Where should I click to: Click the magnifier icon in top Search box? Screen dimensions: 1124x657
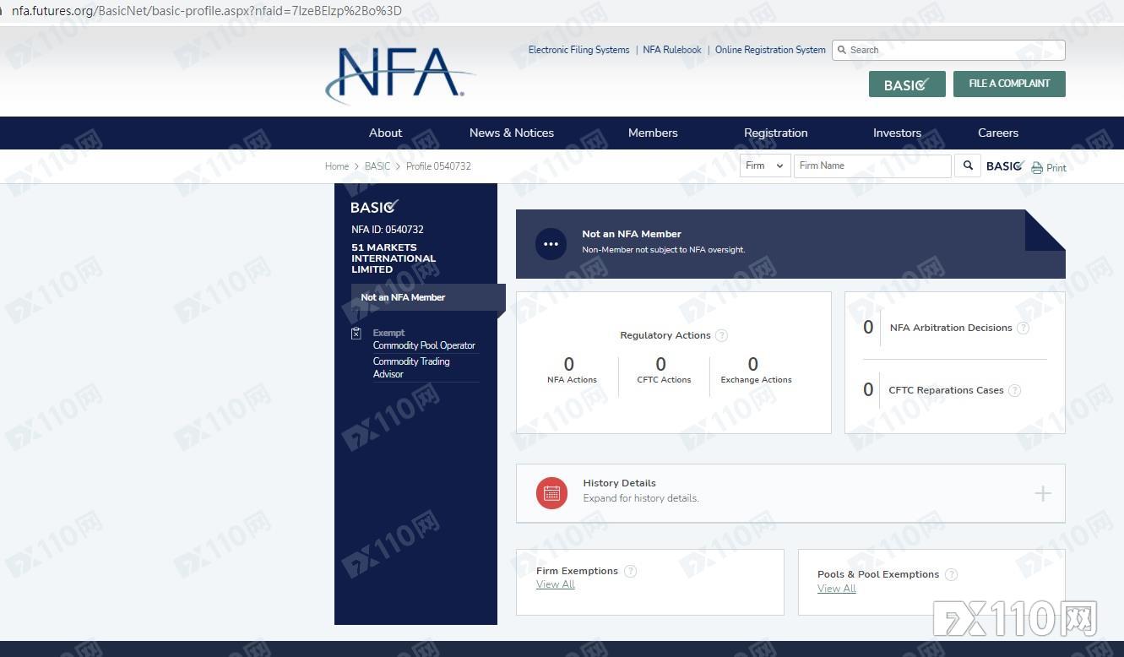(842, 50)
